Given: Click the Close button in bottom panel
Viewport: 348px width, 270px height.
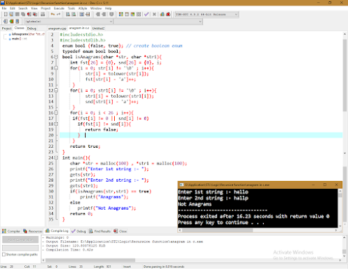Looking at the screenshot, I should pyautogui.click(x=120, y=231).
